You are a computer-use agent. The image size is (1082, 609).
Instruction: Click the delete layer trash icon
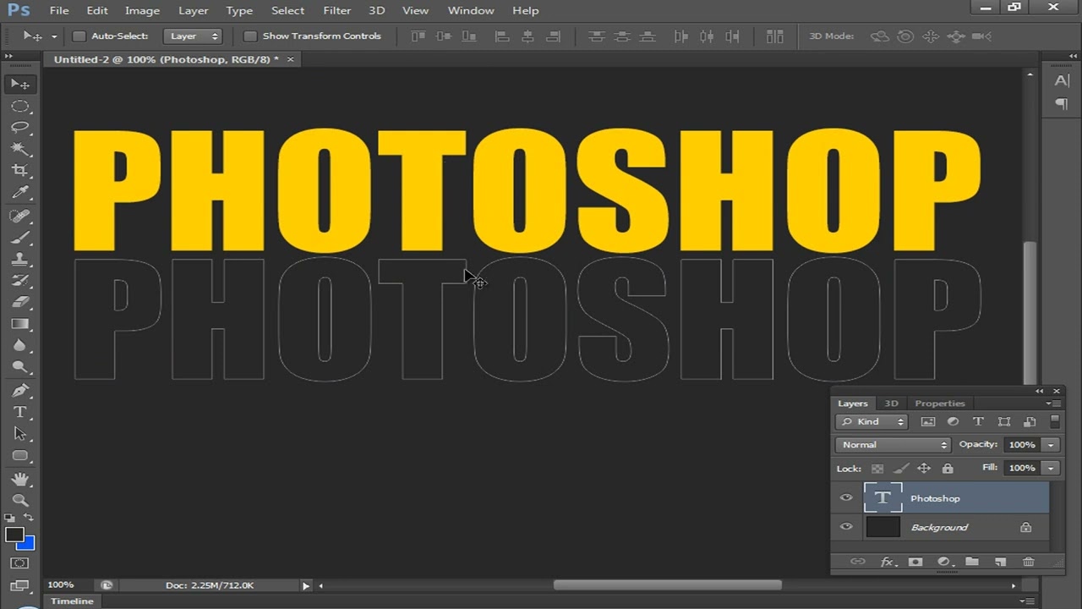[1029, 562]
